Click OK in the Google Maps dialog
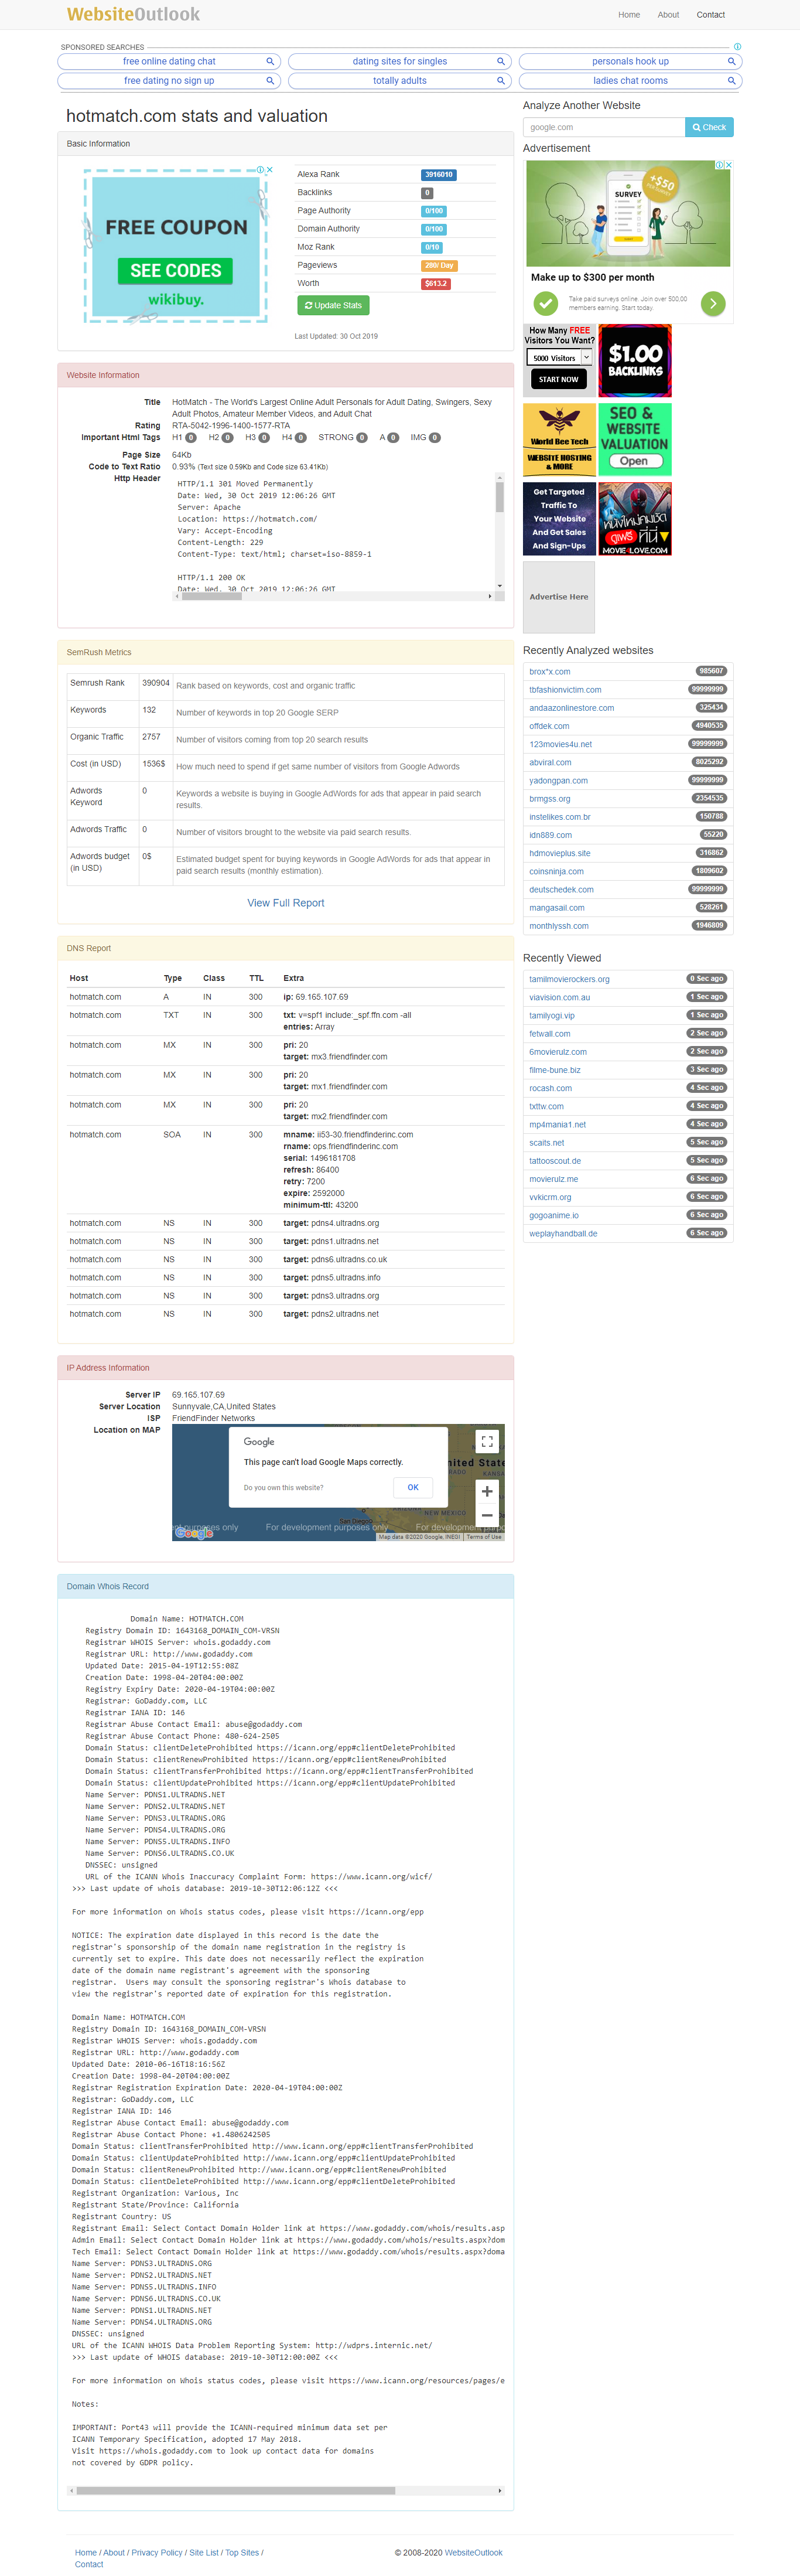The image size is (800, 2576). pos(413,1487)
